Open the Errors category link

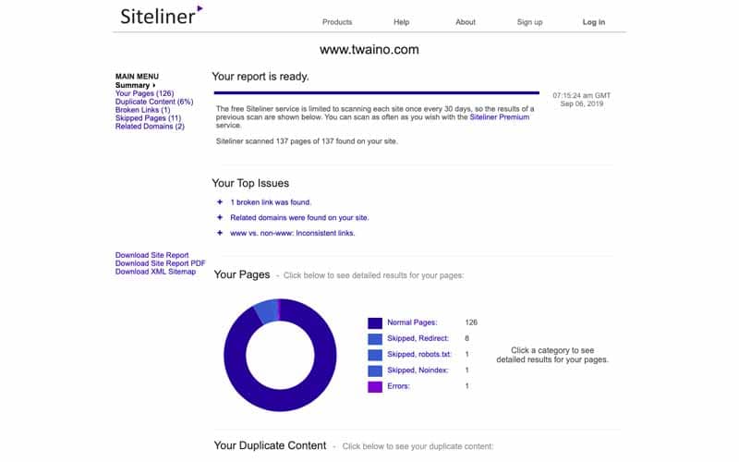pos(398,386)
